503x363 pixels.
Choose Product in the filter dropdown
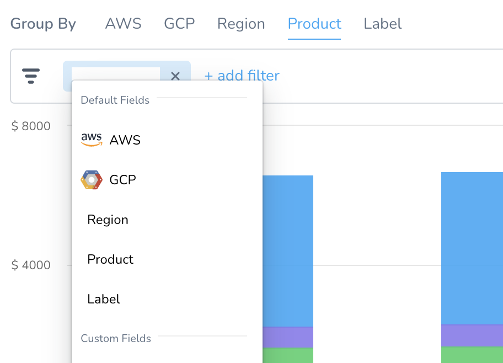167,259
